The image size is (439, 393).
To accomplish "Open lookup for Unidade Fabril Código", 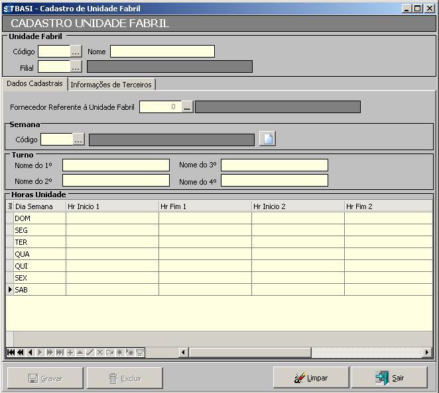I will (x=76, y=52).
